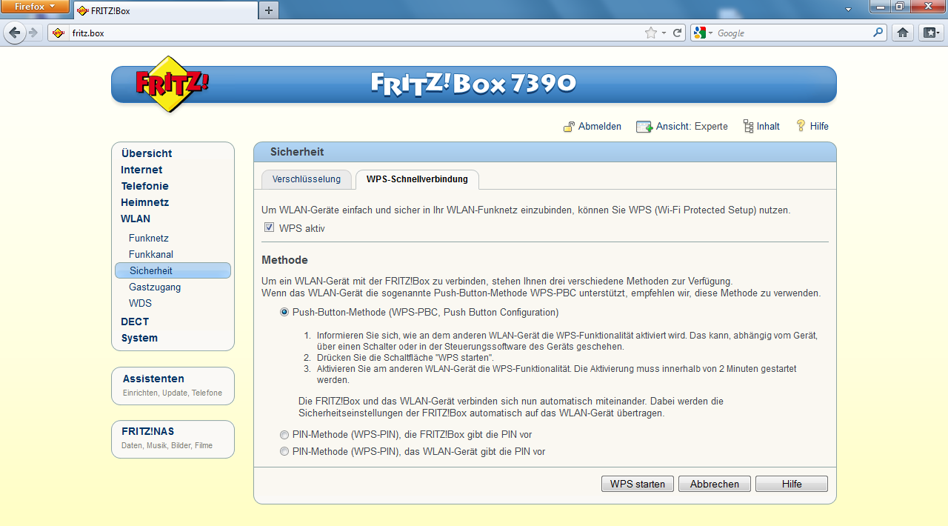Open System in the sidebar menu

139,338
